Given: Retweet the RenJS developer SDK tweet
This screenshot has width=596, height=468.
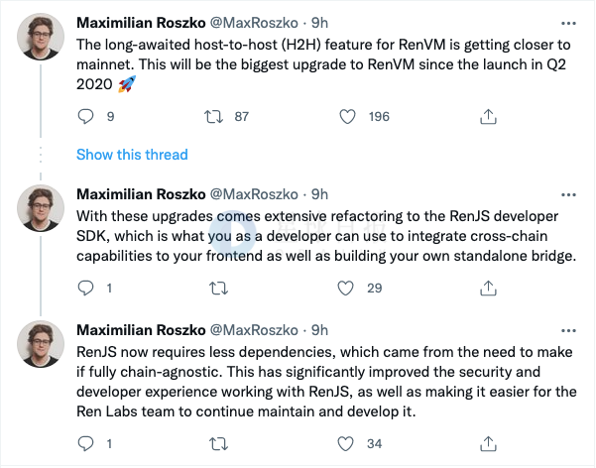Looking at the screenshot, I should 211,289.
